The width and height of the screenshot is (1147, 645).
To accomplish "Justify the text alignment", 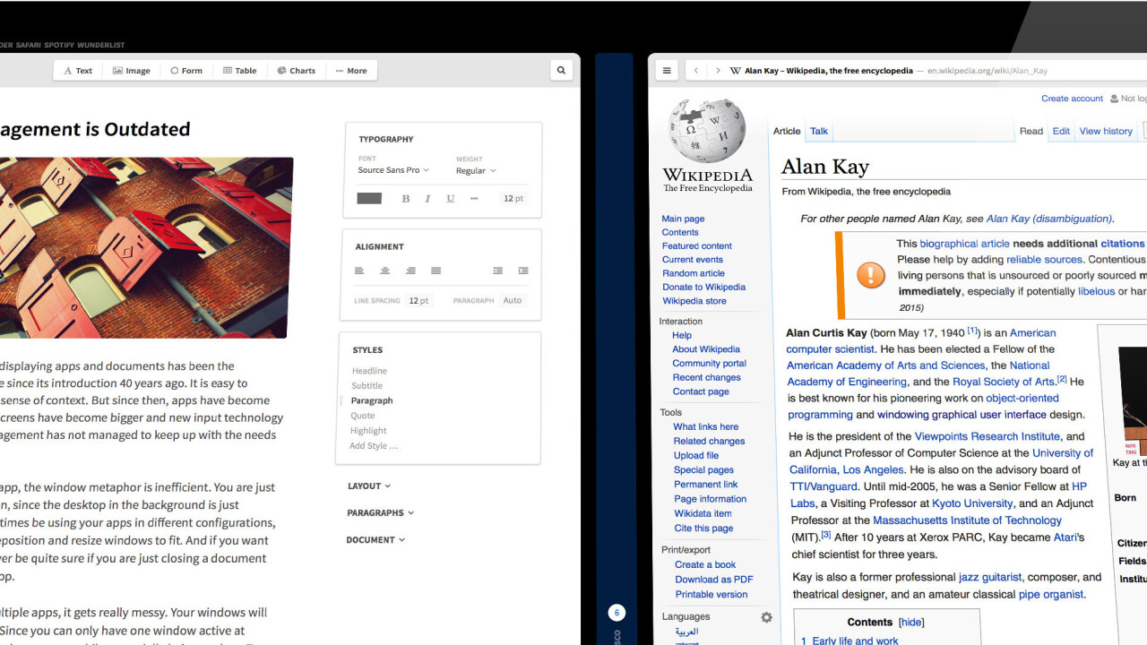I will coord(436,271).
